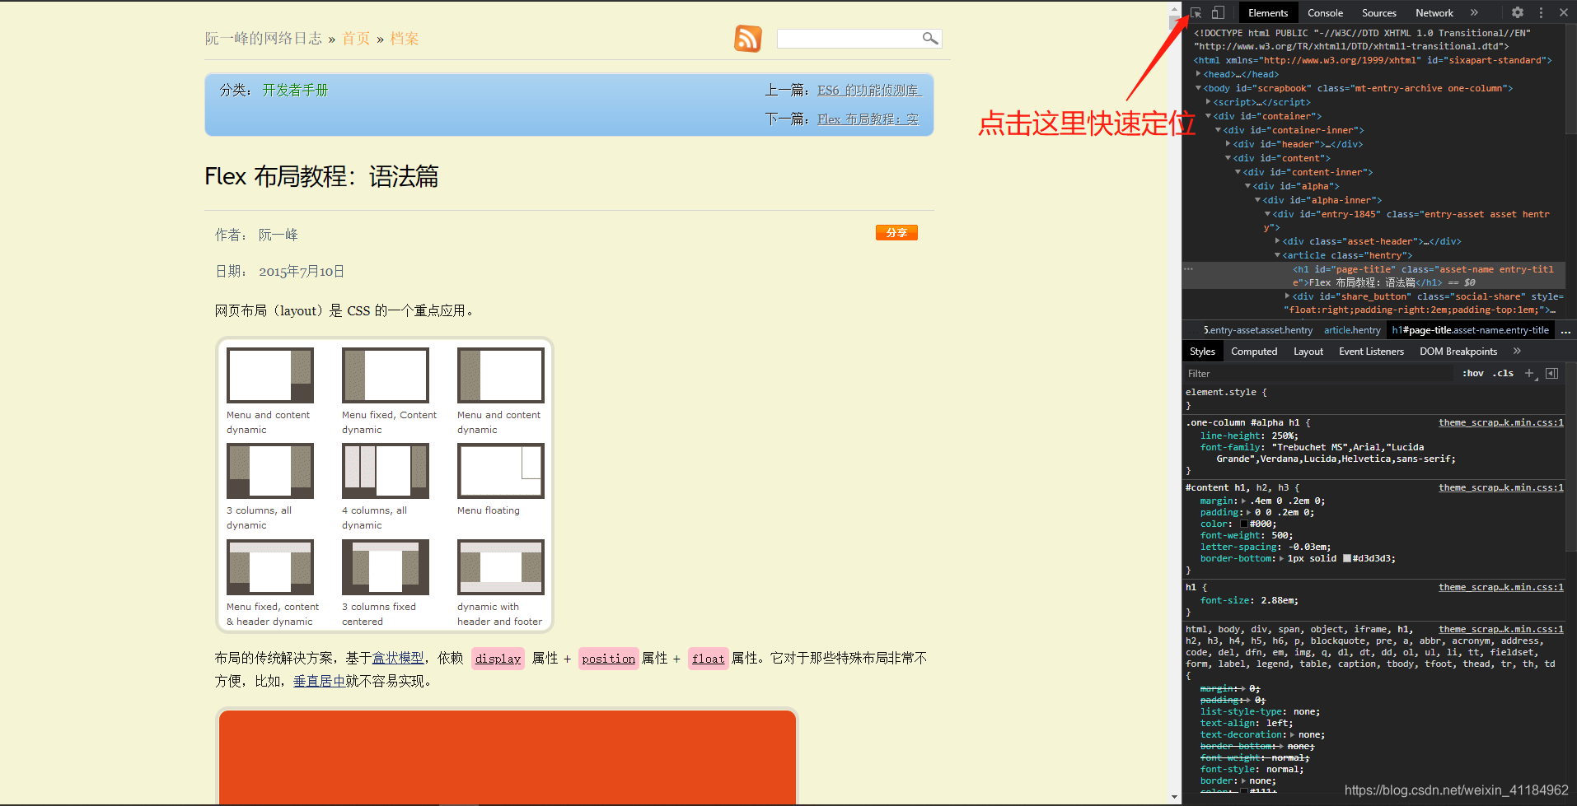
Task: Open the 阮一峰的网络日志 site link
Action: 264,39
